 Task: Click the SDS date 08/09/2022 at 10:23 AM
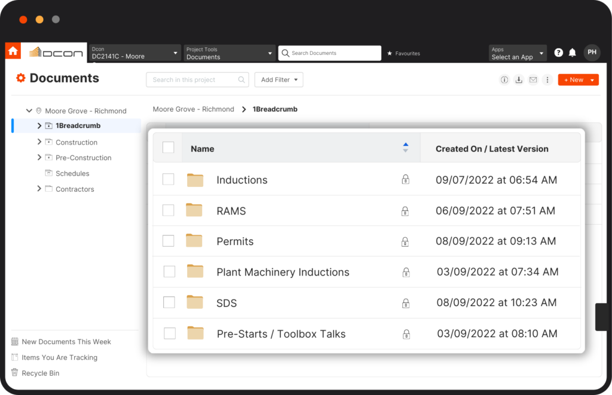point(497,302)
